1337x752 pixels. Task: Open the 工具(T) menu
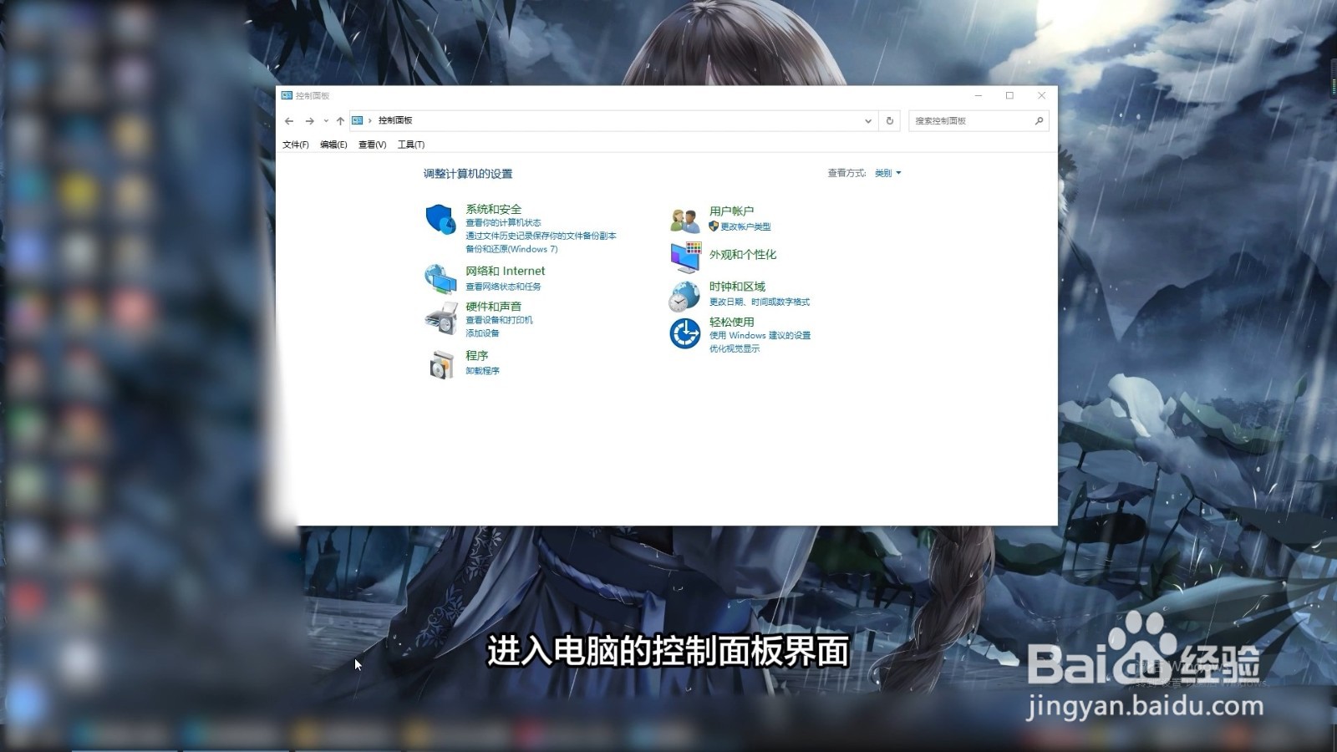coord(411,145)
